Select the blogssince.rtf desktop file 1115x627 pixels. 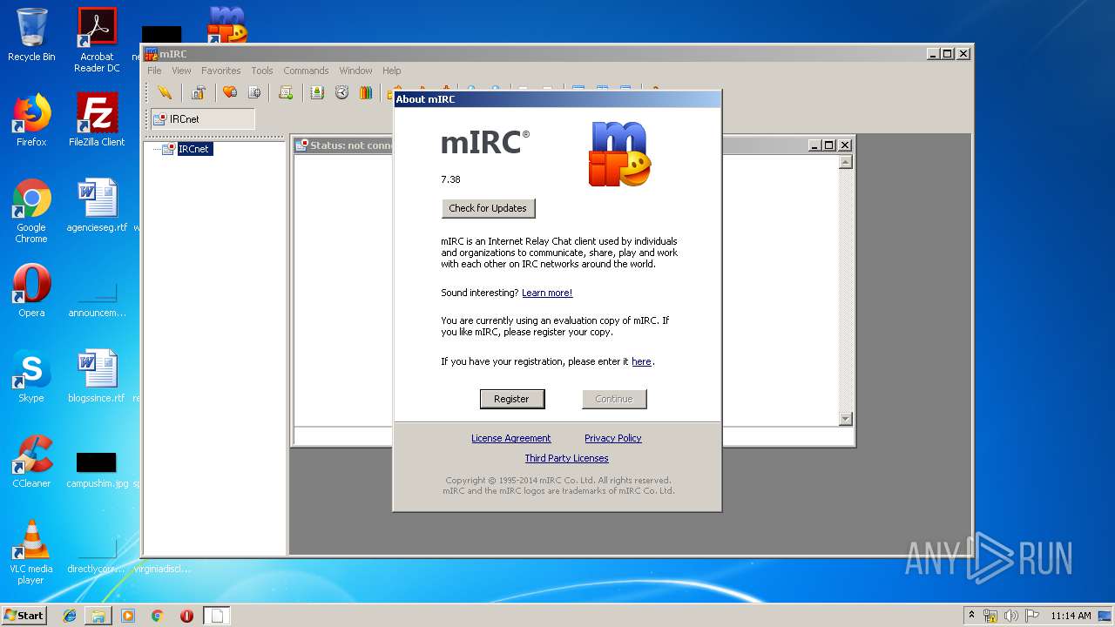click(97, 376)
